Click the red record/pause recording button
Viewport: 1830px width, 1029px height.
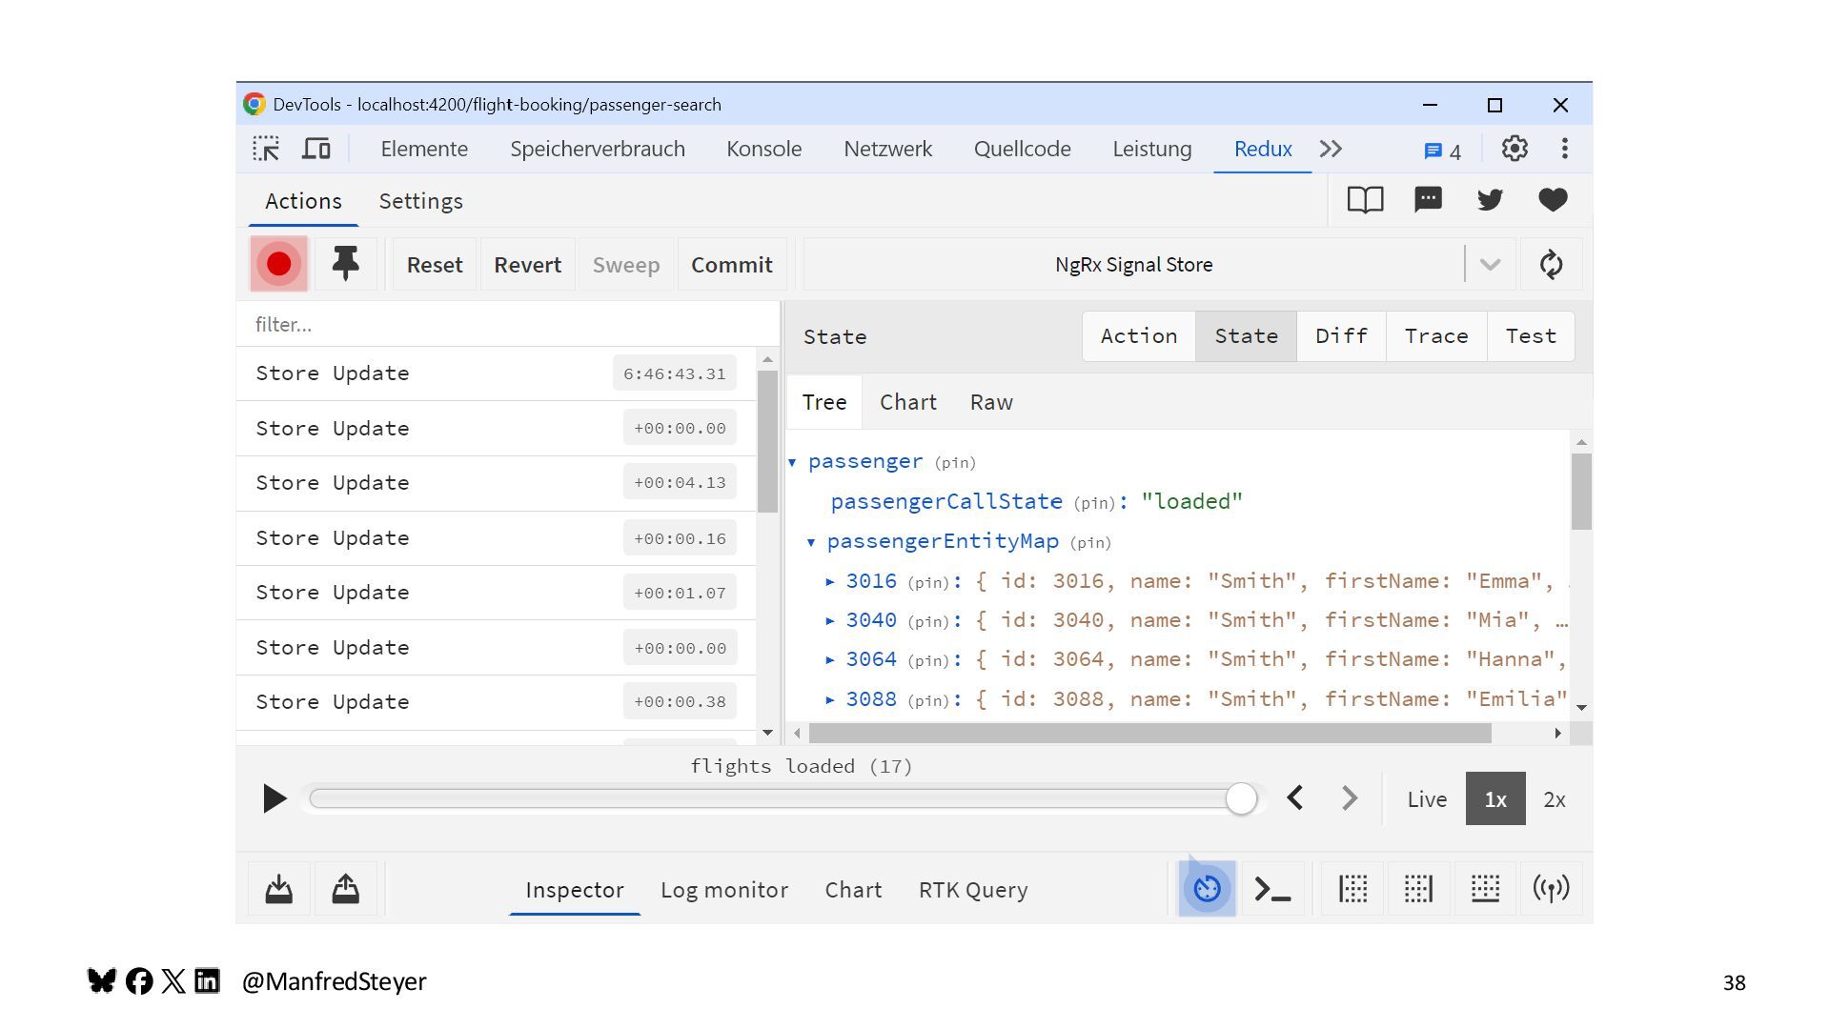click(x=278, y=264)
